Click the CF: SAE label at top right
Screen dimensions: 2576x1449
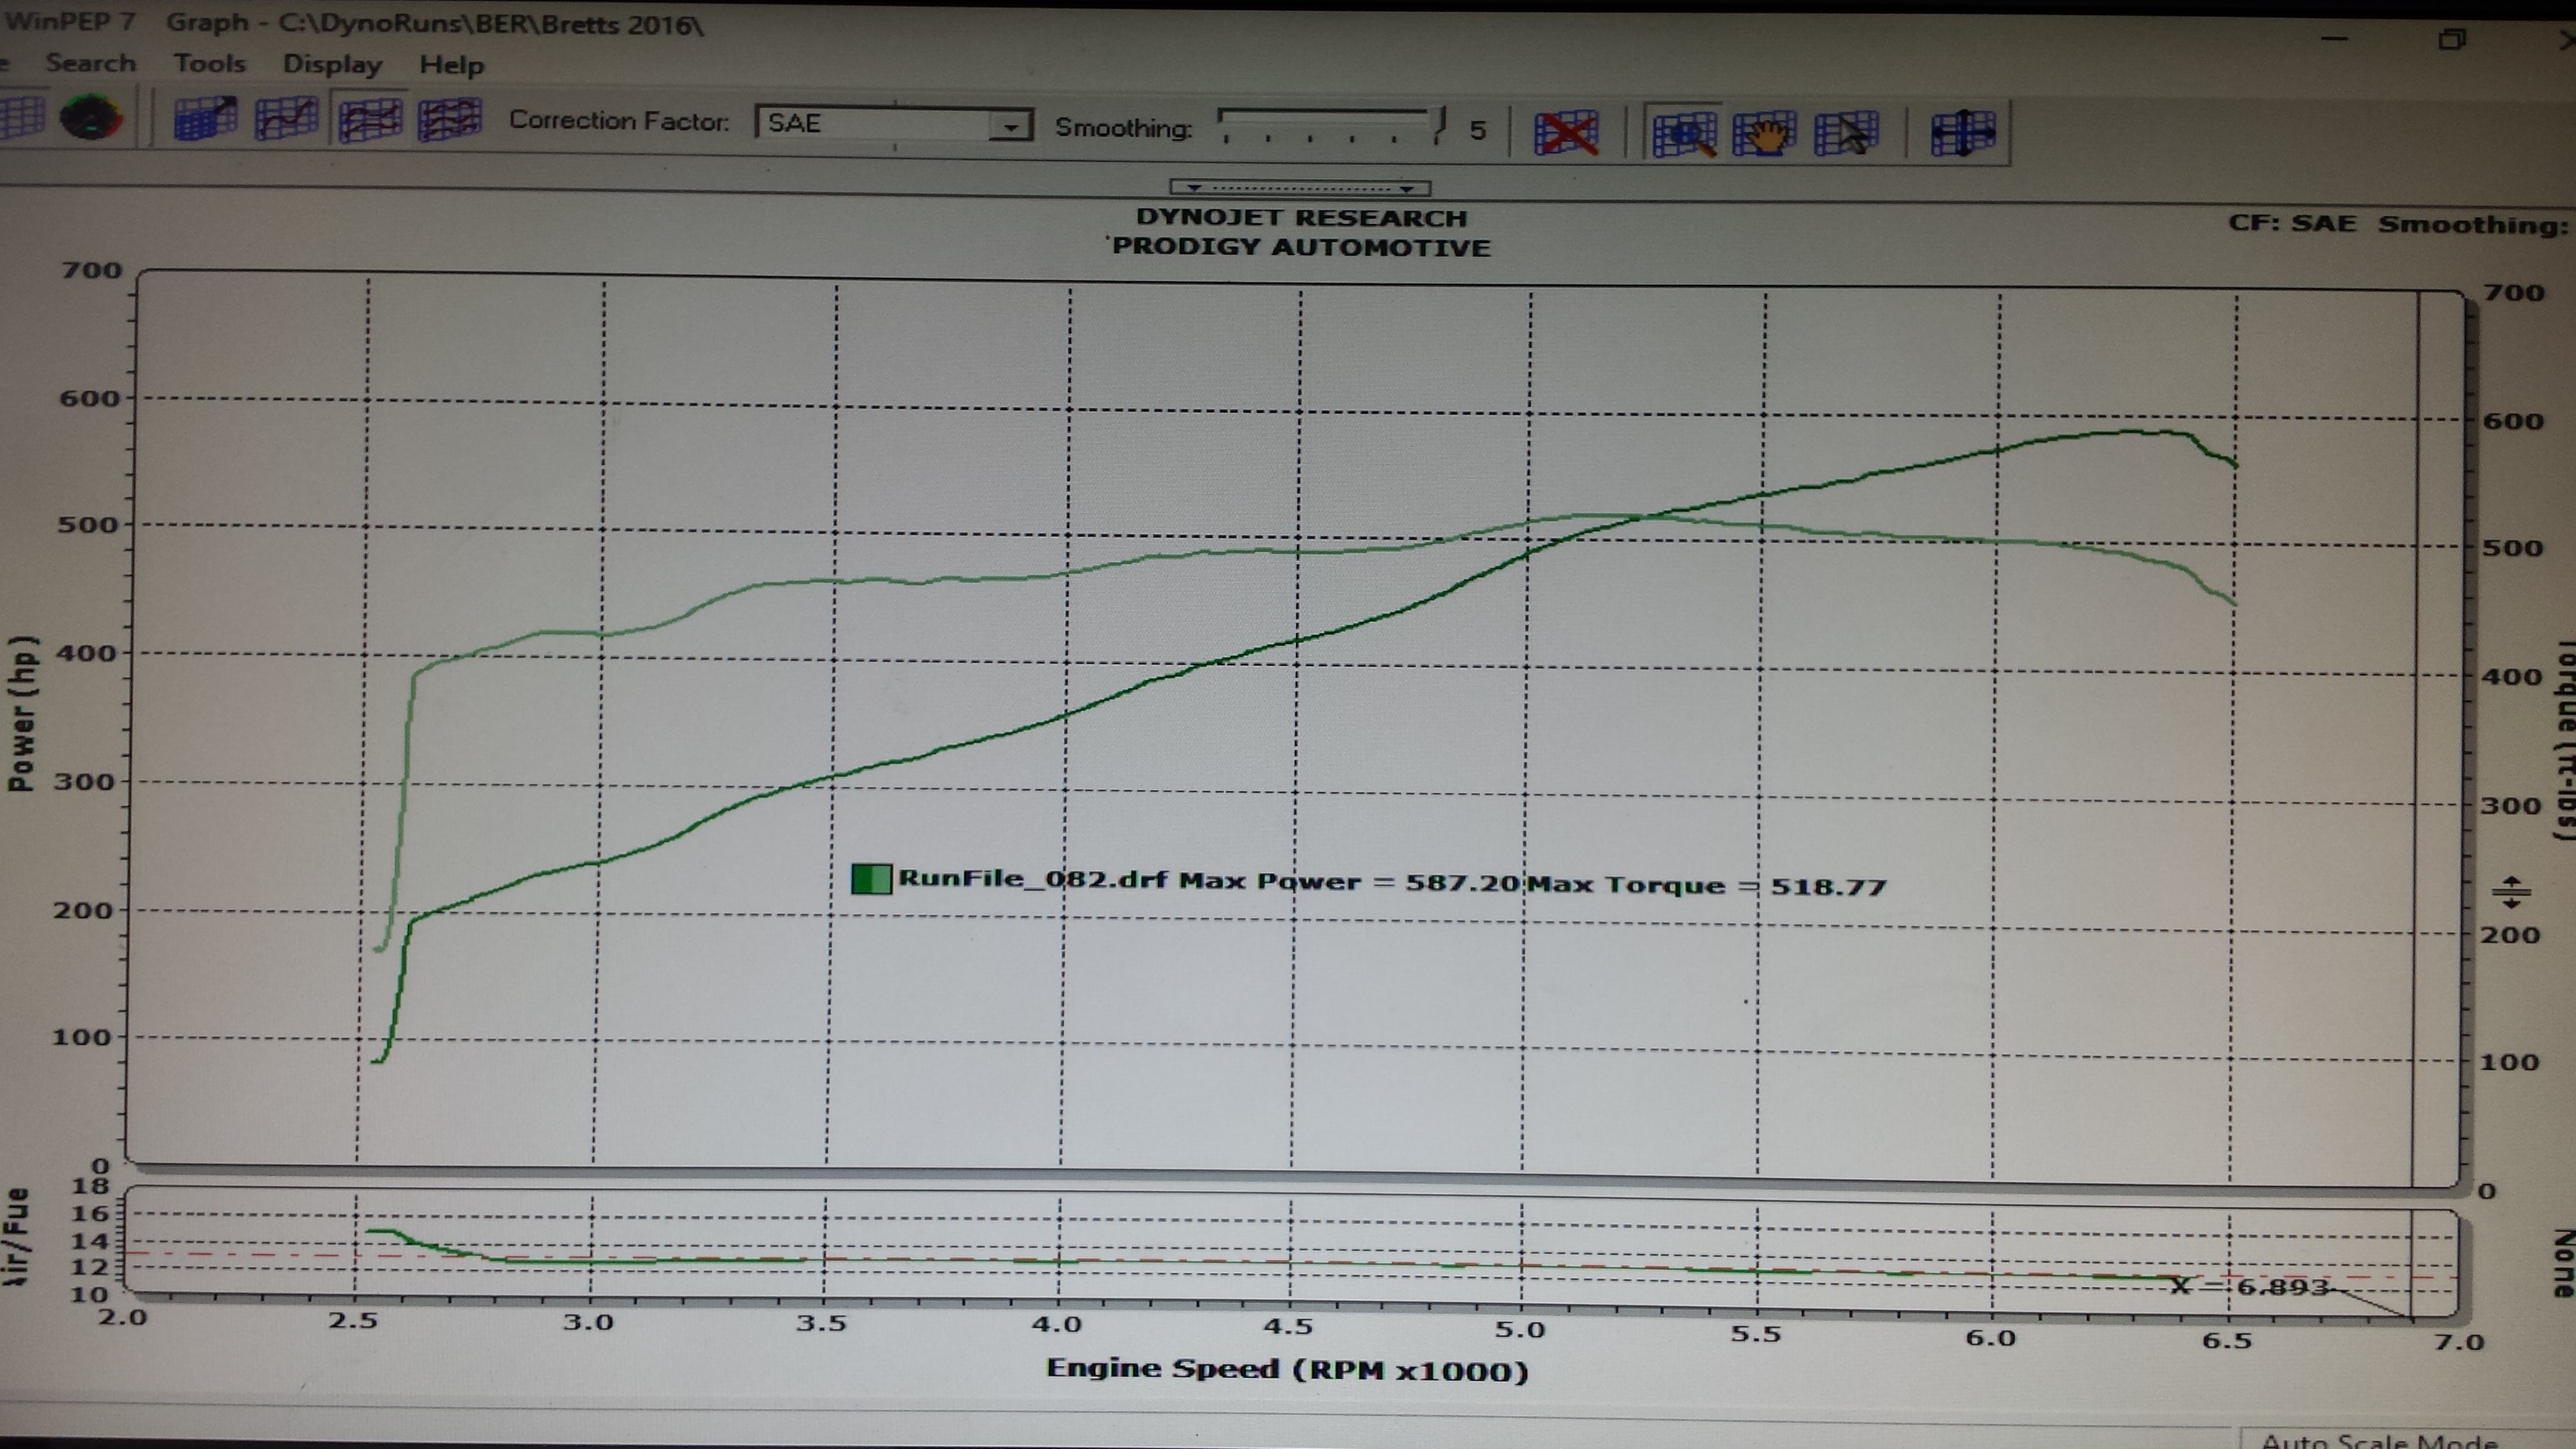click(2292, 223)
